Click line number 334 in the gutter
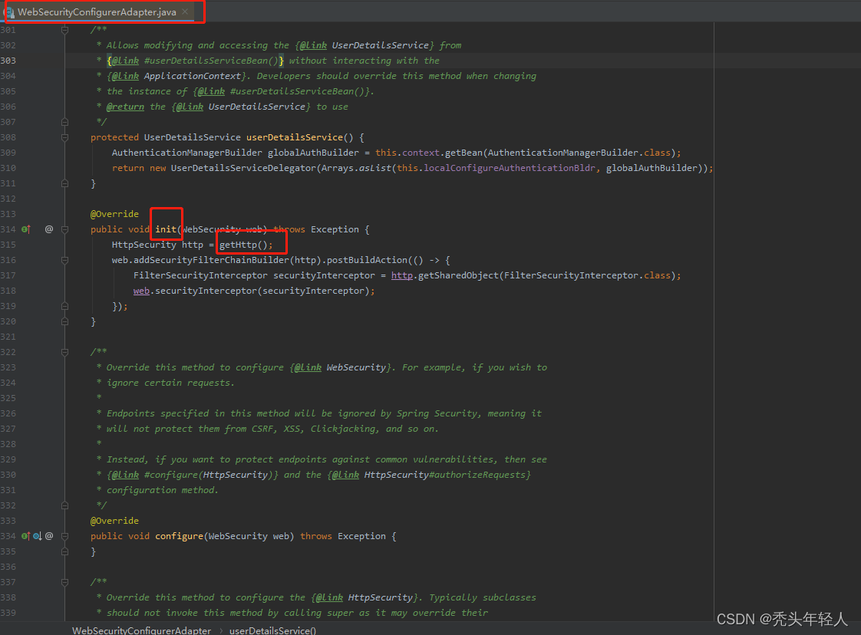The width and height of the screenshot is (861, 635). pos(8,536)
